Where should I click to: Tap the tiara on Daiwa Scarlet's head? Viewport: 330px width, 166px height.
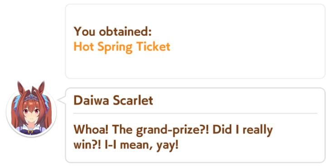(x=31, y=97)
